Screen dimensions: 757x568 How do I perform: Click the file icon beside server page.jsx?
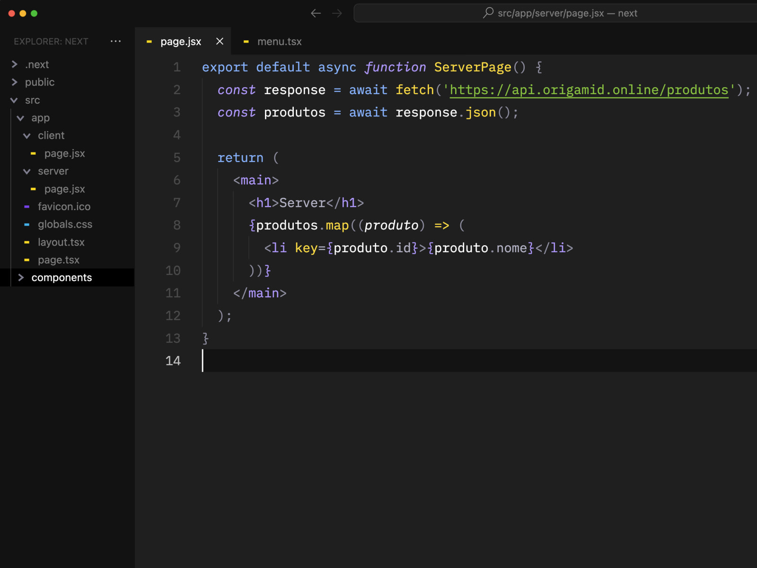[x=33, y=189]
